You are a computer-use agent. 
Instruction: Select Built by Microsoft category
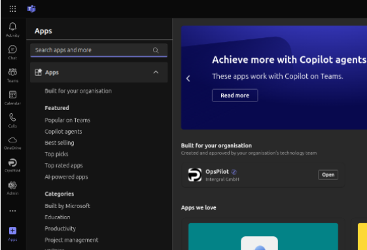pos(67,206)
